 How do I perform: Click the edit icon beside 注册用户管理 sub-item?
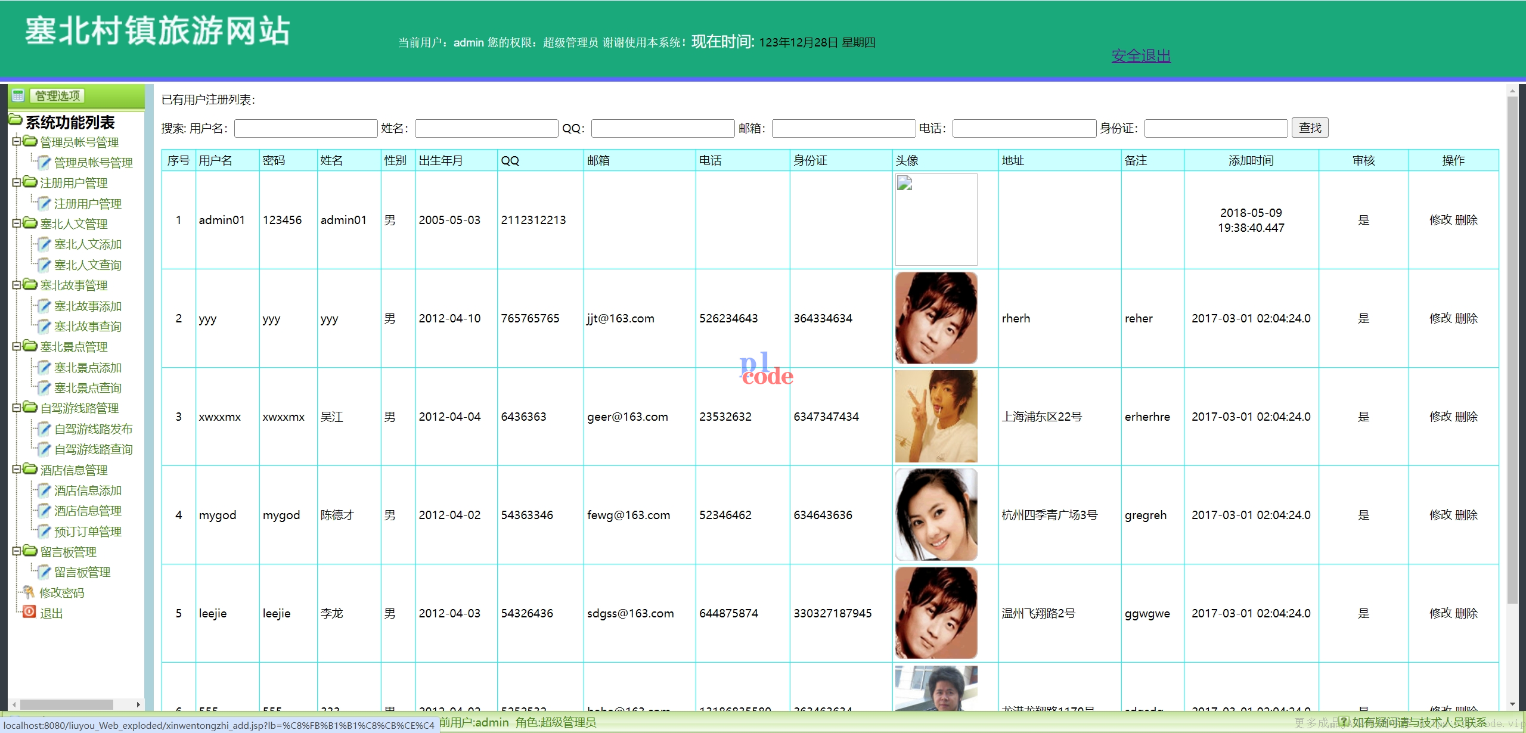44,203
